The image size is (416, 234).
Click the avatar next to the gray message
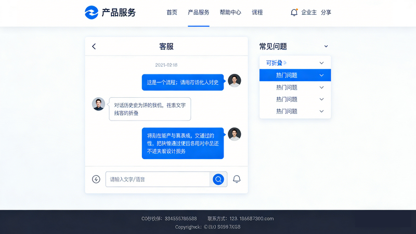[x=99, y=104]
